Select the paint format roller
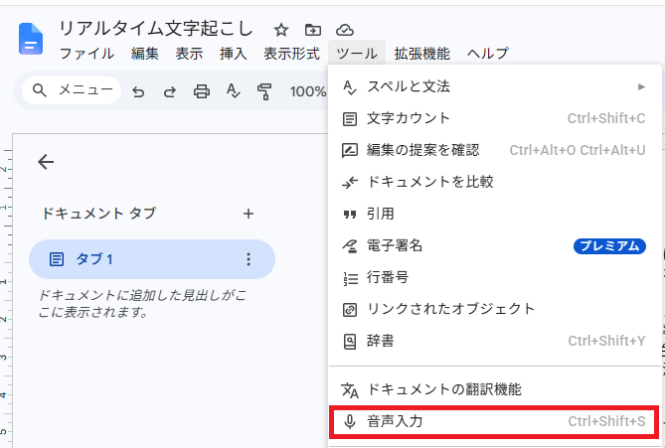This screenshot has height=448, width=665. click(264, 91)
